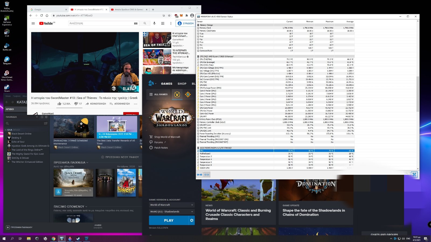Expand the ΠΑΙΧΝΙΔΙΑ dropdown in Steam
431x242 pixels.
coord(37,117)
